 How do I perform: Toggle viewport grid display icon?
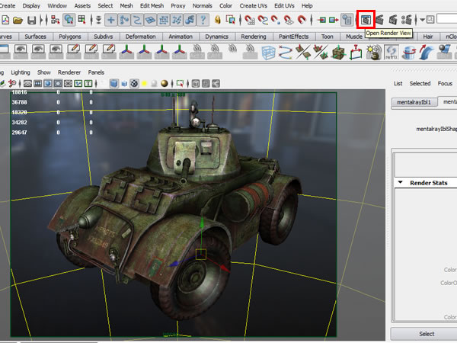27,84
